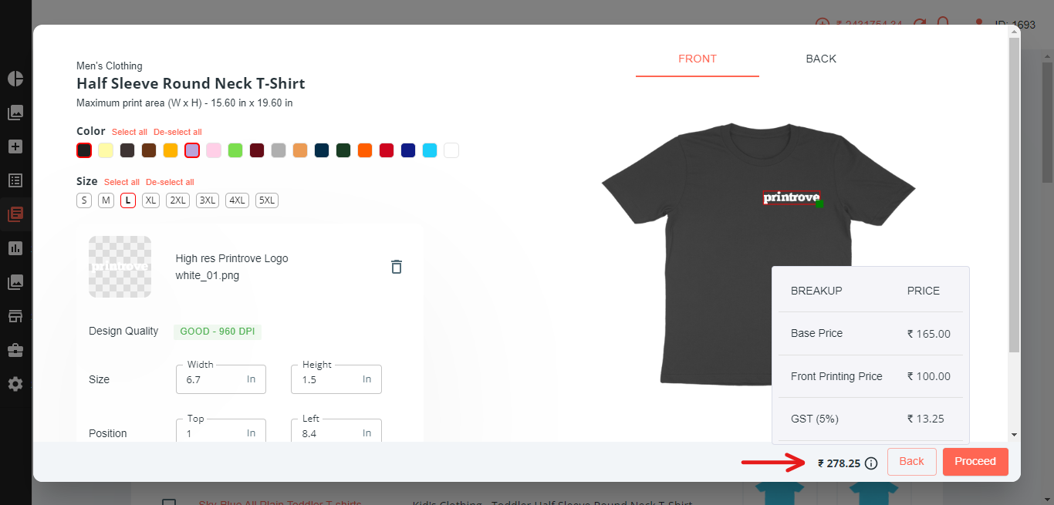The height and width of the screenshot is (505, 1054).
Task: Click Select all next to Size
Action: 122,183
